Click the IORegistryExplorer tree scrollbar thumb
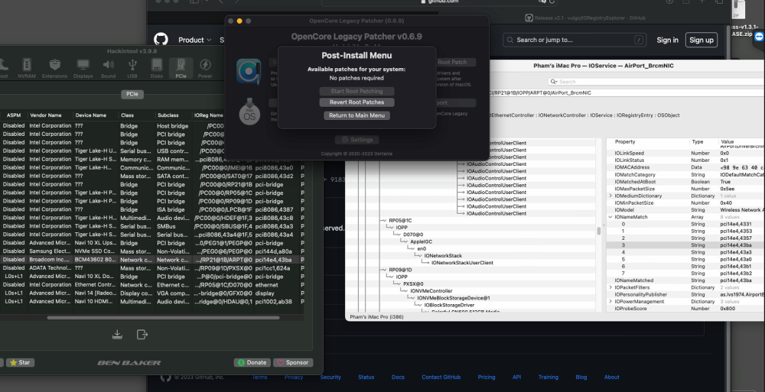Image resolution: width=765 pixels, height=392 pixels. 599,231
